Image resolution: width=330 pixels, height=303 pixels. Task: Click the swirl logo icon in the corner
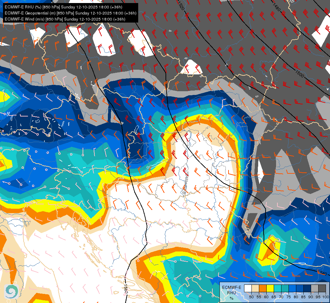coord(11,291)
